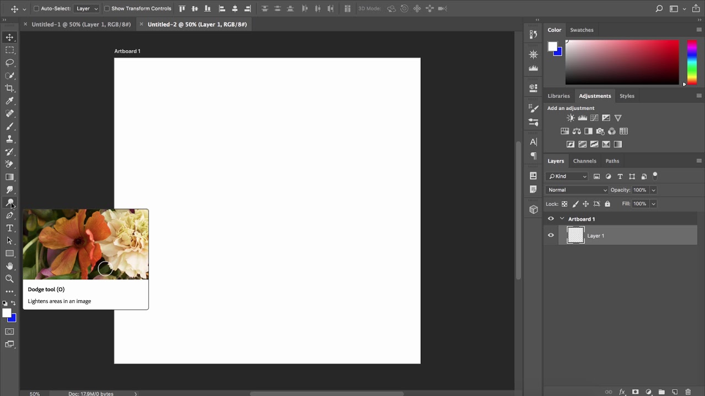705x396 pixels.
Task: Select the Gradient tool
Action: (10, 177)
